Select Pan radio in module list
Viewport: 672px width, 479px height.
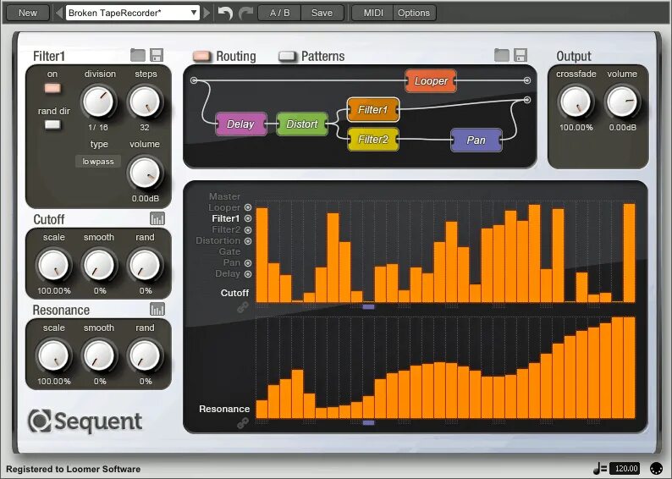[248, 263]
